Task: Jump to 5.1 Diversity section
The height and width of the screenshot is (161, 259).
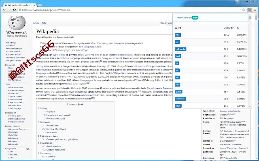Action: click(49, 157)
